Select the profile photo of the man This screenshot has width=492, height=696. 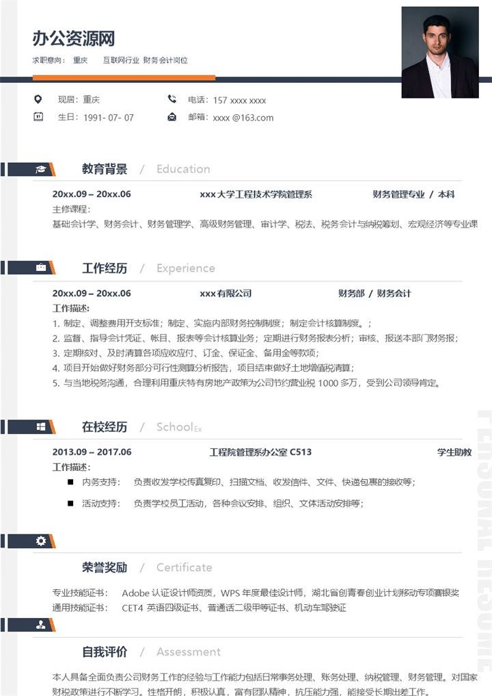pyautogui.click(x=440, y=52)
